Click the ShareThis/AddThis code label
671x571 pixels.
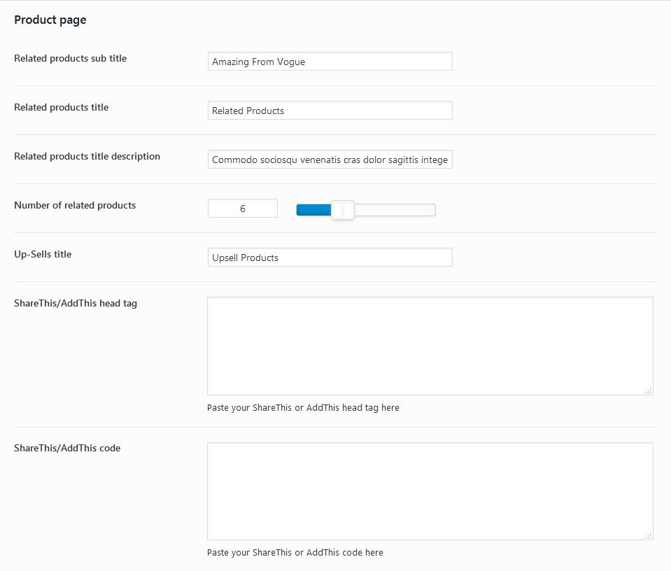tap(67, 448)
